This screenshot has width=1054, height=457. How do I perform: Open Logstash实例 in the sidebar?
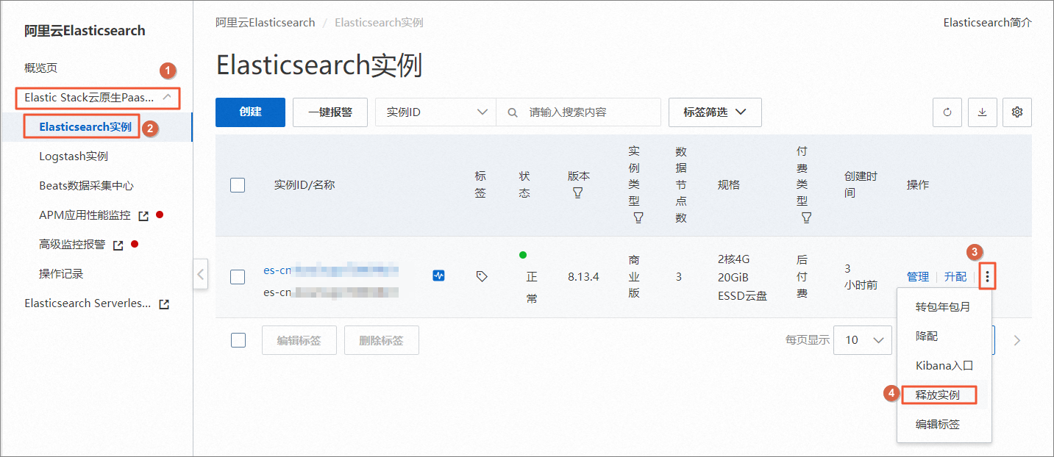[x=74, y=156]
